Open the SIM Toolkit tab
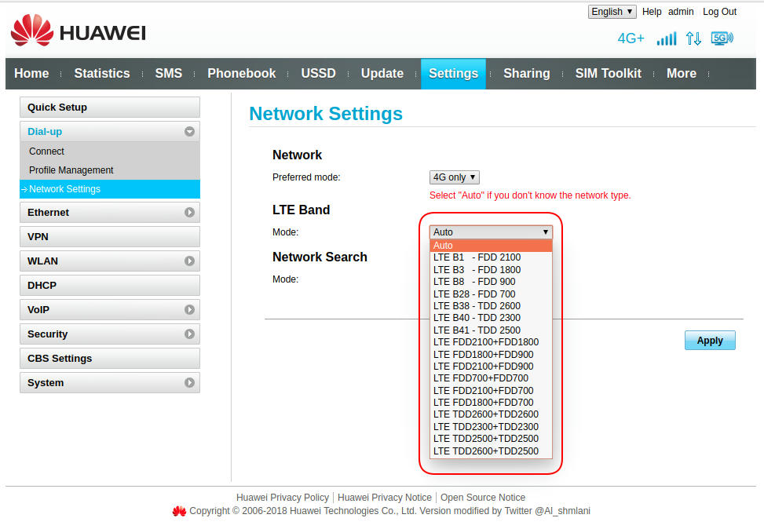Viewport: 764px width, 529px height. click(608, 74)
